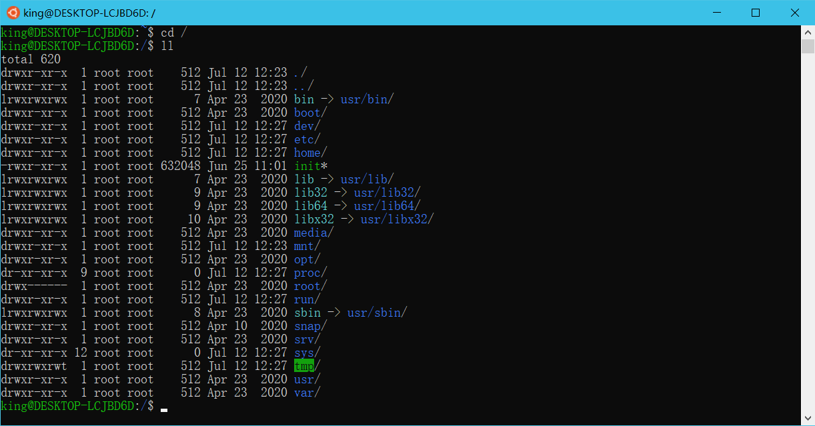Click the 'usr/' directory name
The image size is (815, 426).
pos(307,379)
